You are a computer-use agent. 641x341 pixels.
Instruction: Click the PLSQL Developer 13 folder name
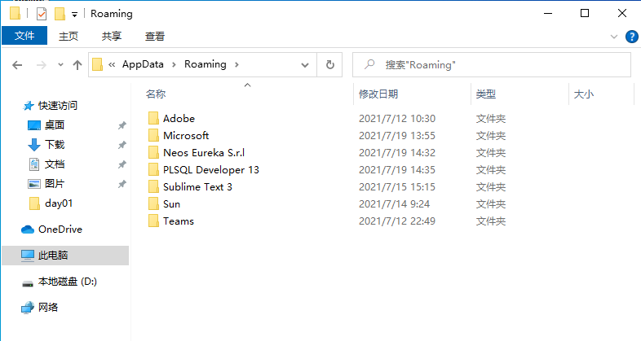click(211, 170)
